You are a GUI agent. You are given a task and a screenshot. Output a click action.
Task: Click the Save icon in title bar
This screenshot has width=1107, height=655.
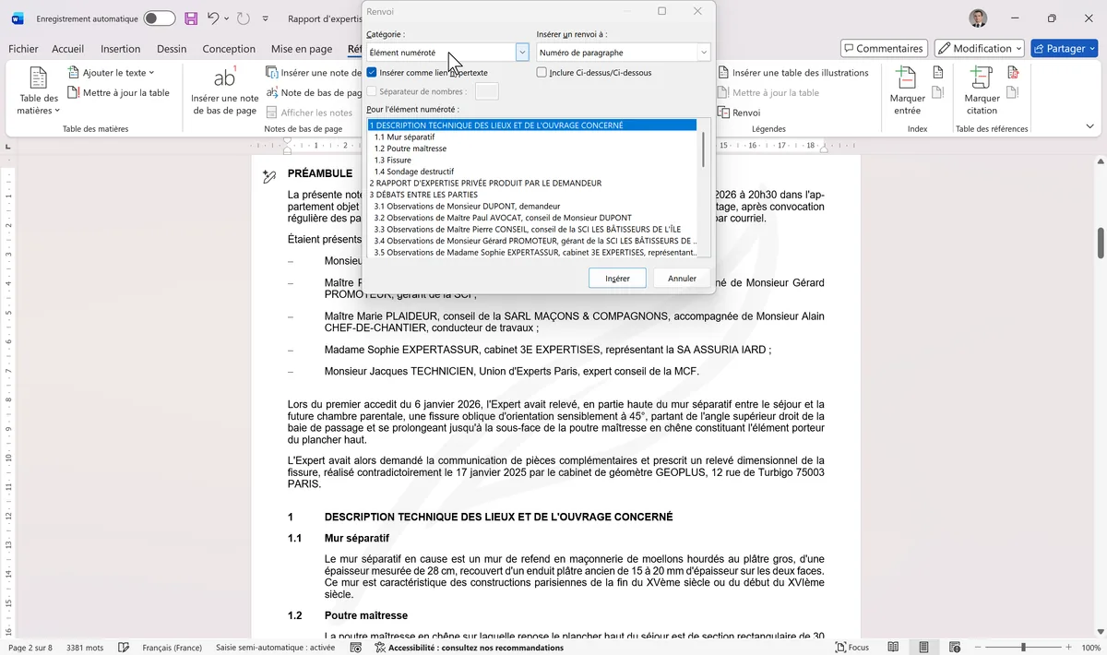point(191,18)
